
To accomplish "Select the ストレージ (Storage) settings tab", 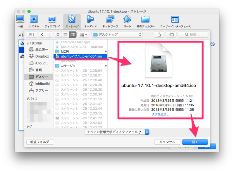I will tap(72, 21).
